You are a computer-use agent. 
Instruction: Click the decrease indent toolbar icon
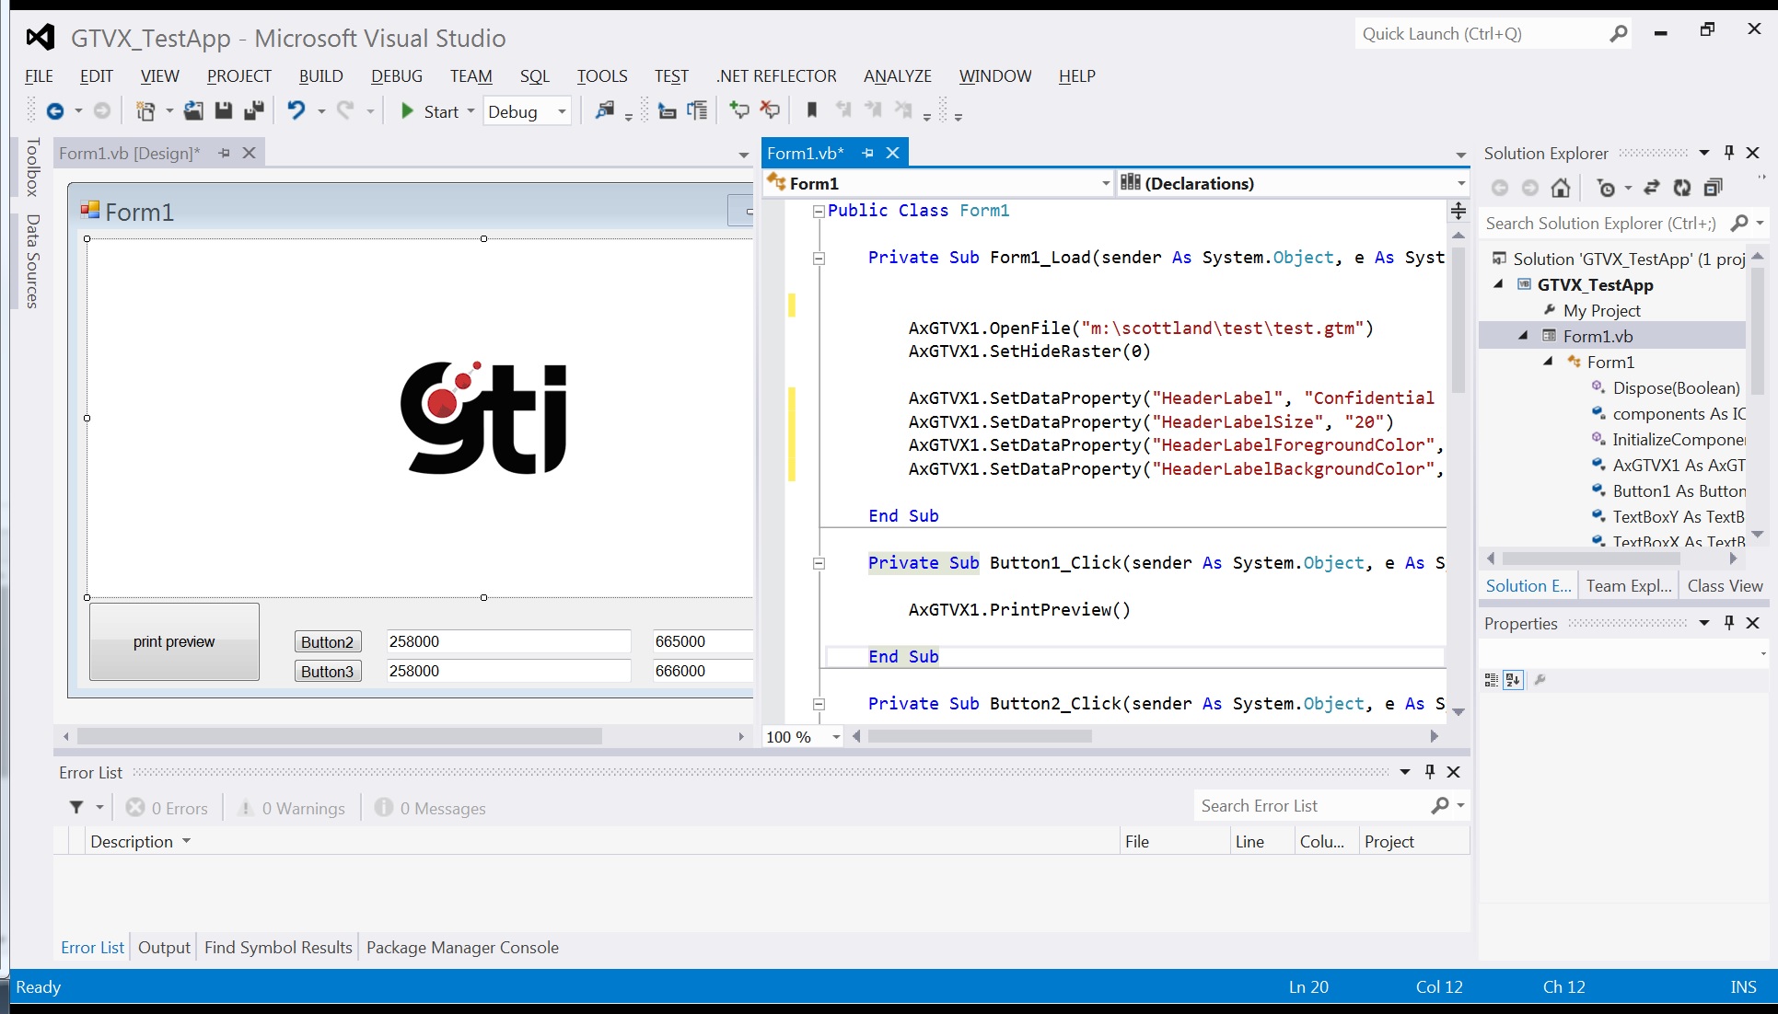pos(667,111)
